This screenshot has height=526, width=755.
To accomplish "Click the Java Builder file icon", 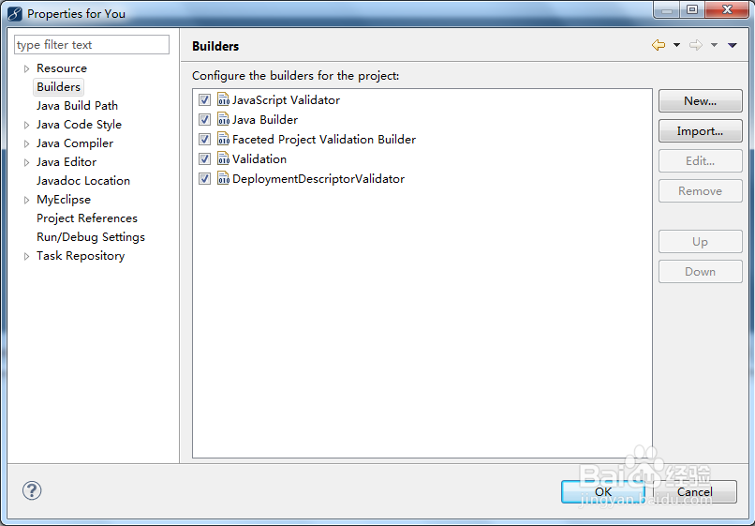I will pos(223,119).
